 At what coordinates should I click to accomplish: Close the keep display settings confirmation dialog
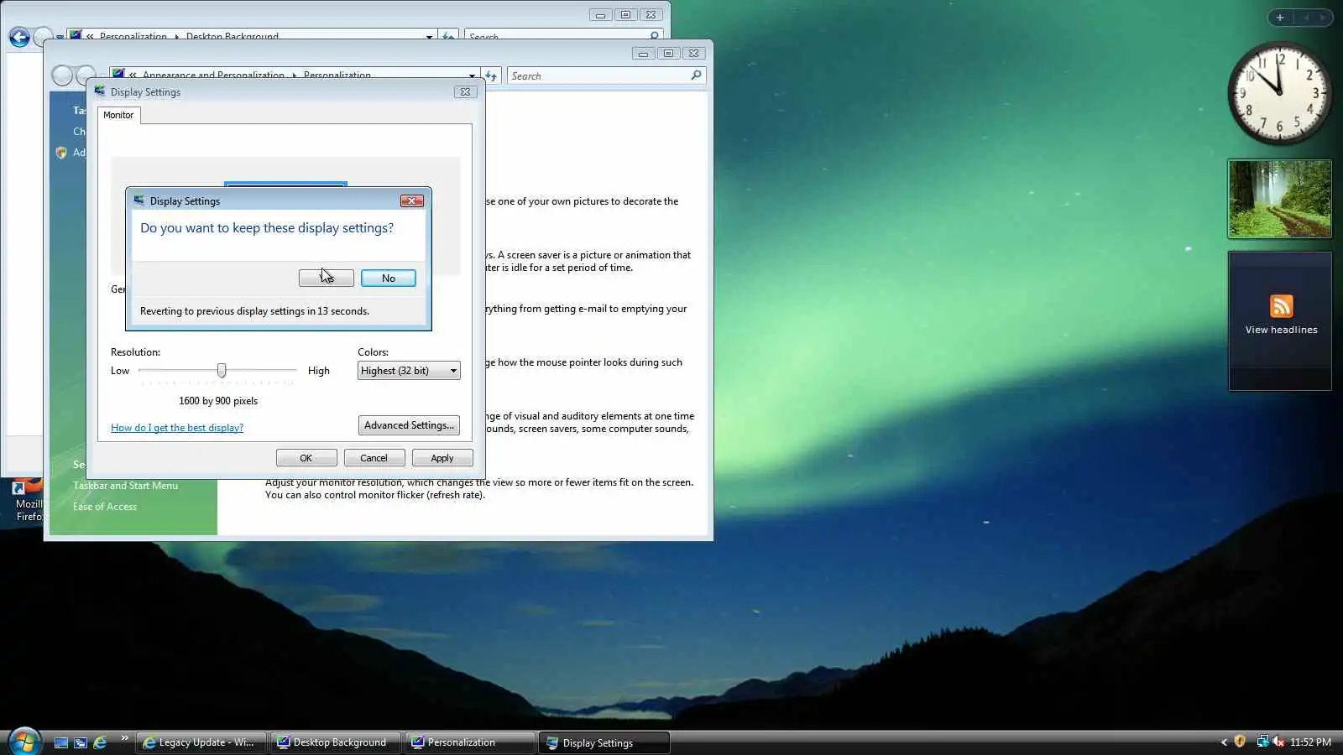coord(411,201)
